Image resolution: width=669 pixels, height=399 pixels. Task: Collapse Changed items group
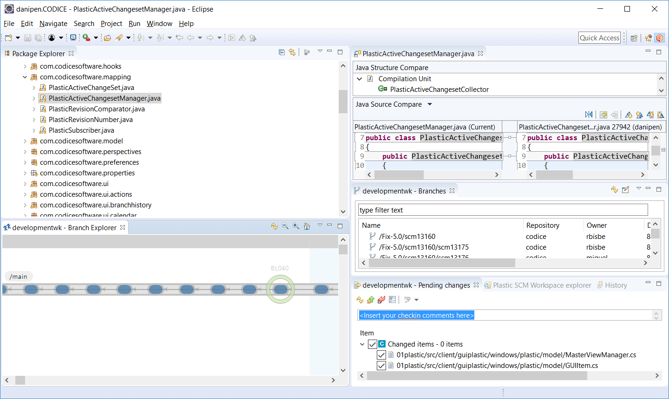(362, 344)
